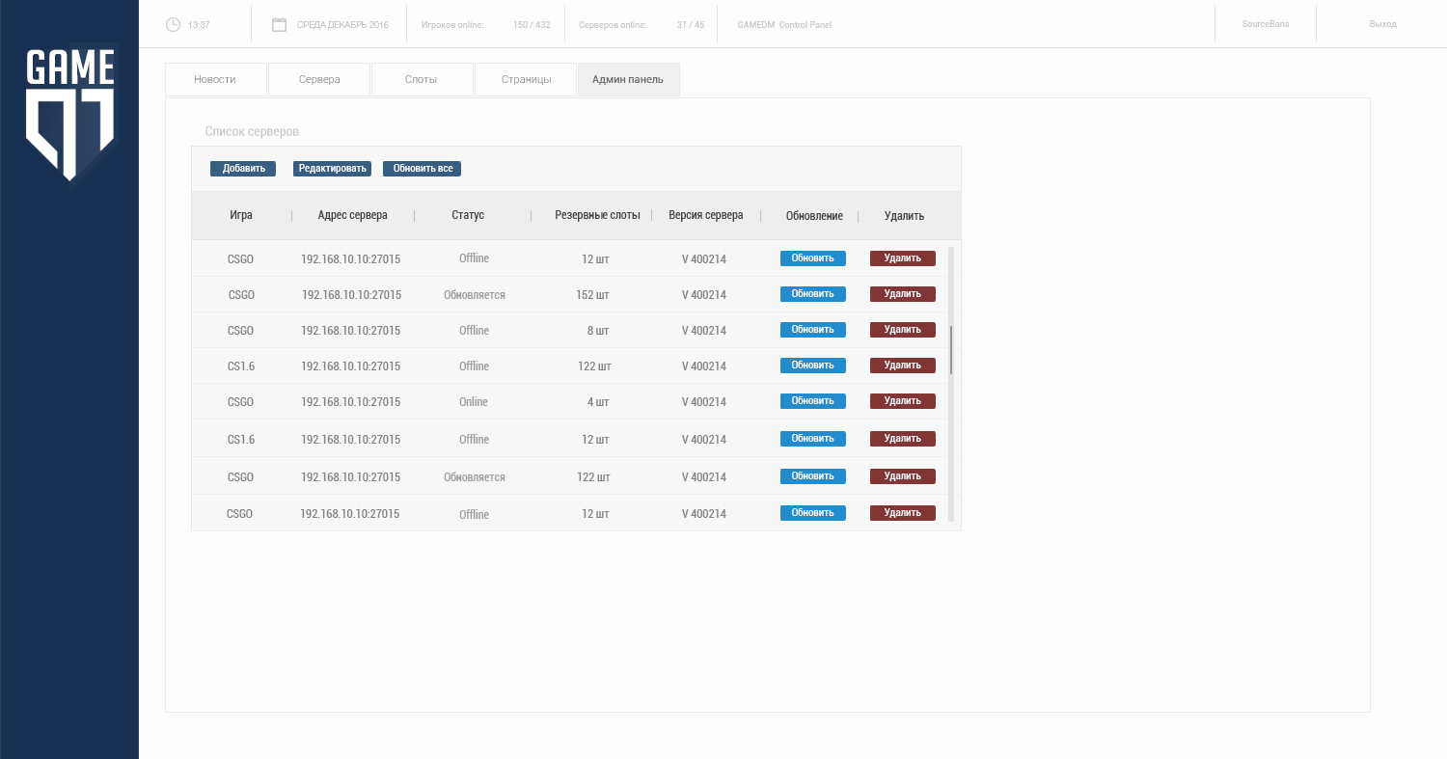Update the Online CSGO server

coord(813,401)
